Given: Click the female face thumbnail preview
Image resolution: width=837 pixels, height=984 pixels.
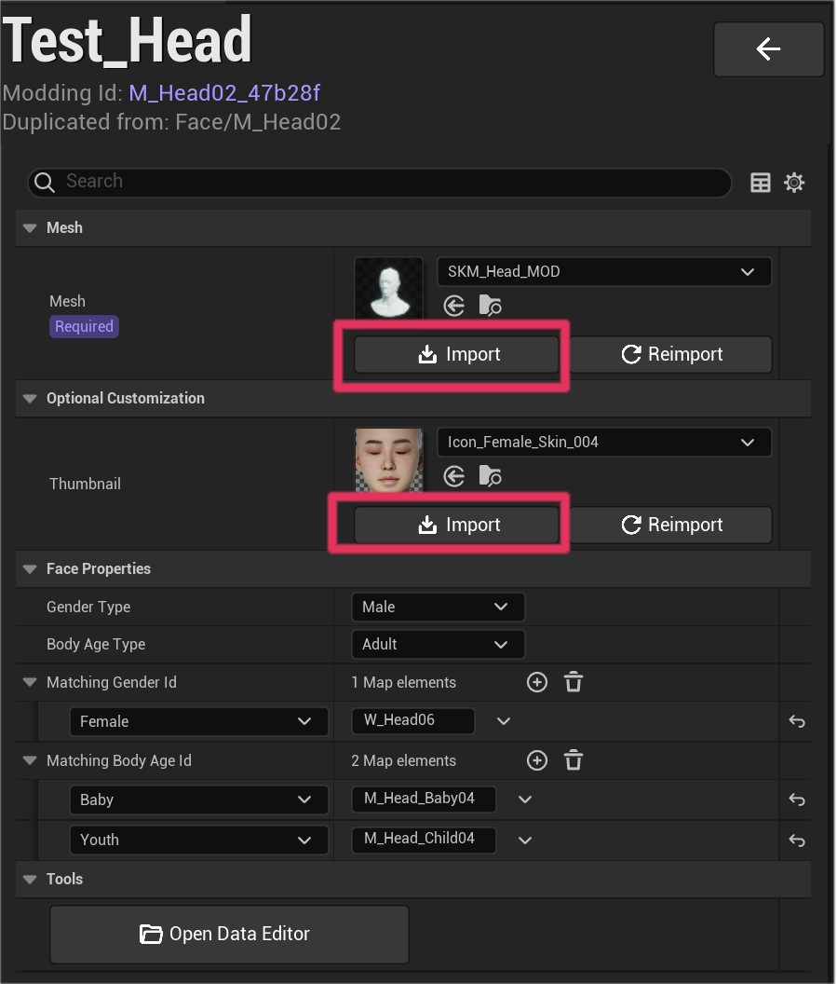Looking at the screenshot, I should click(388, 460).
